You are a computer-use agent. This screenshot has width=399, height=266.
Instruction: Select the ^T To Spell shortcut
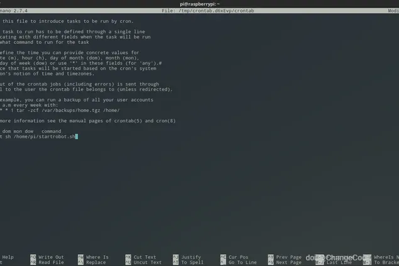[x=189, y=262]
